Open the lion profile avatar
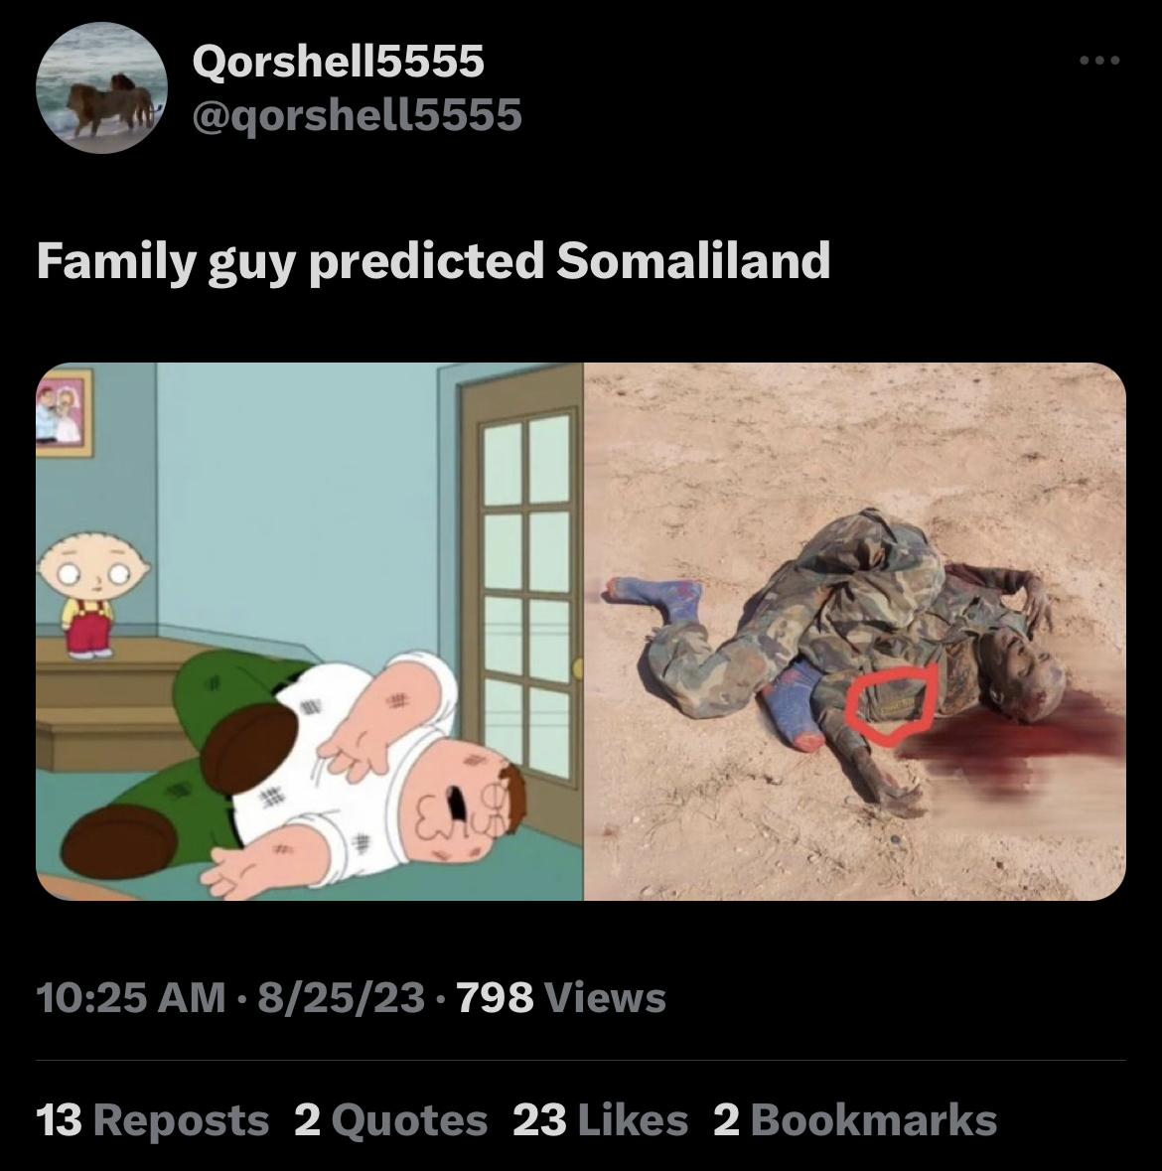Screen dimensions: 1162x1171 [101, 87]
